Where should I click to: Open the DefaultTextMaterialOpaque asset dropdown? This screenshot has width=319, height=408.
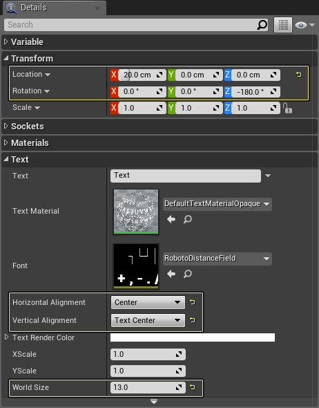217,204
